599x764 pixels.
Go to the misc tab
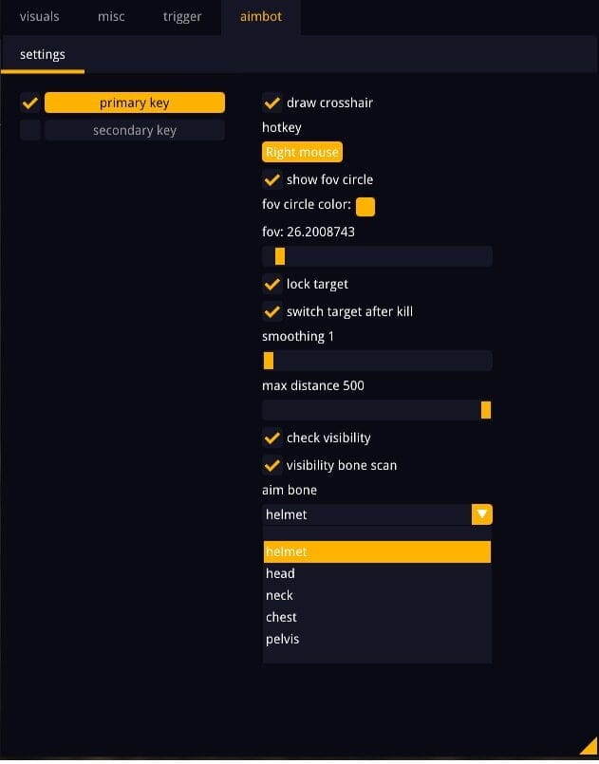(111, 16)
